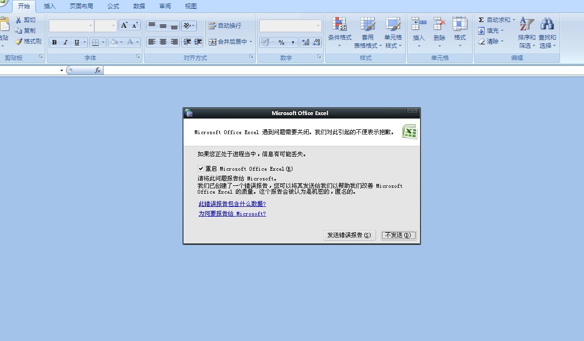Expand the Name Box dropdown arrow

tap(62, 70)
